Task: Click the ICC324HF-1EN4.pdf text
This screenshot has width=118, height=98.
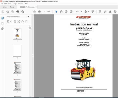Action: [84, 28]
